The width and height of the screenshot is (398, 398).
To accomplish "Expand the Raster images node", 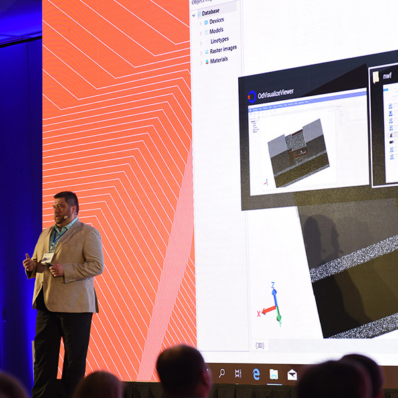I will 201,53.
